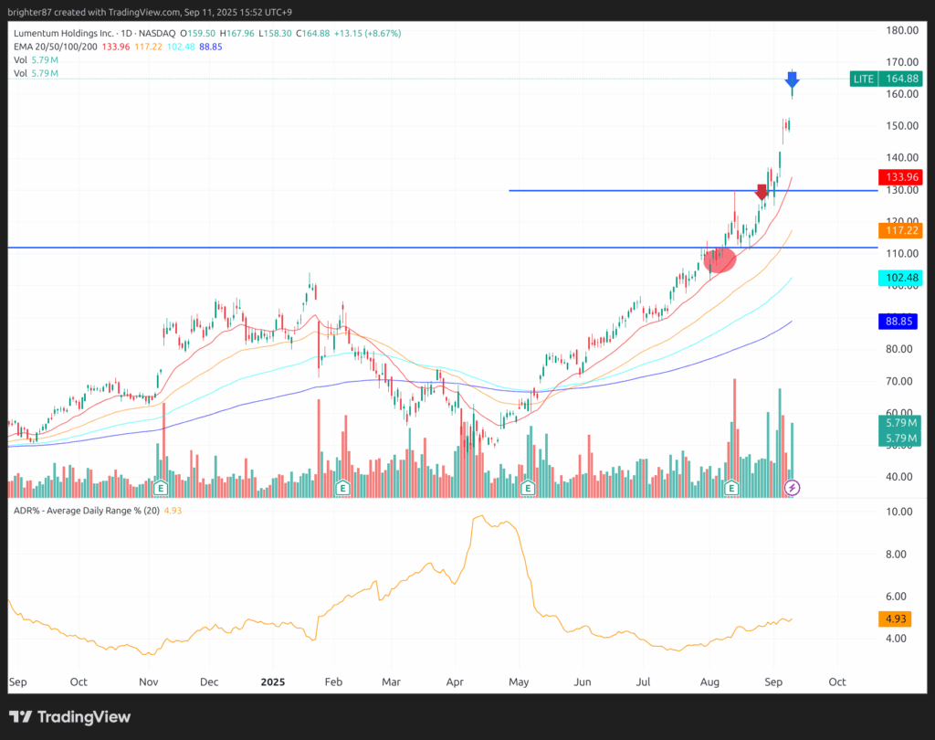Click the bold 2025 time axis label
The image size is (935, 740).
pyautogui.click(x=273, y=682)
